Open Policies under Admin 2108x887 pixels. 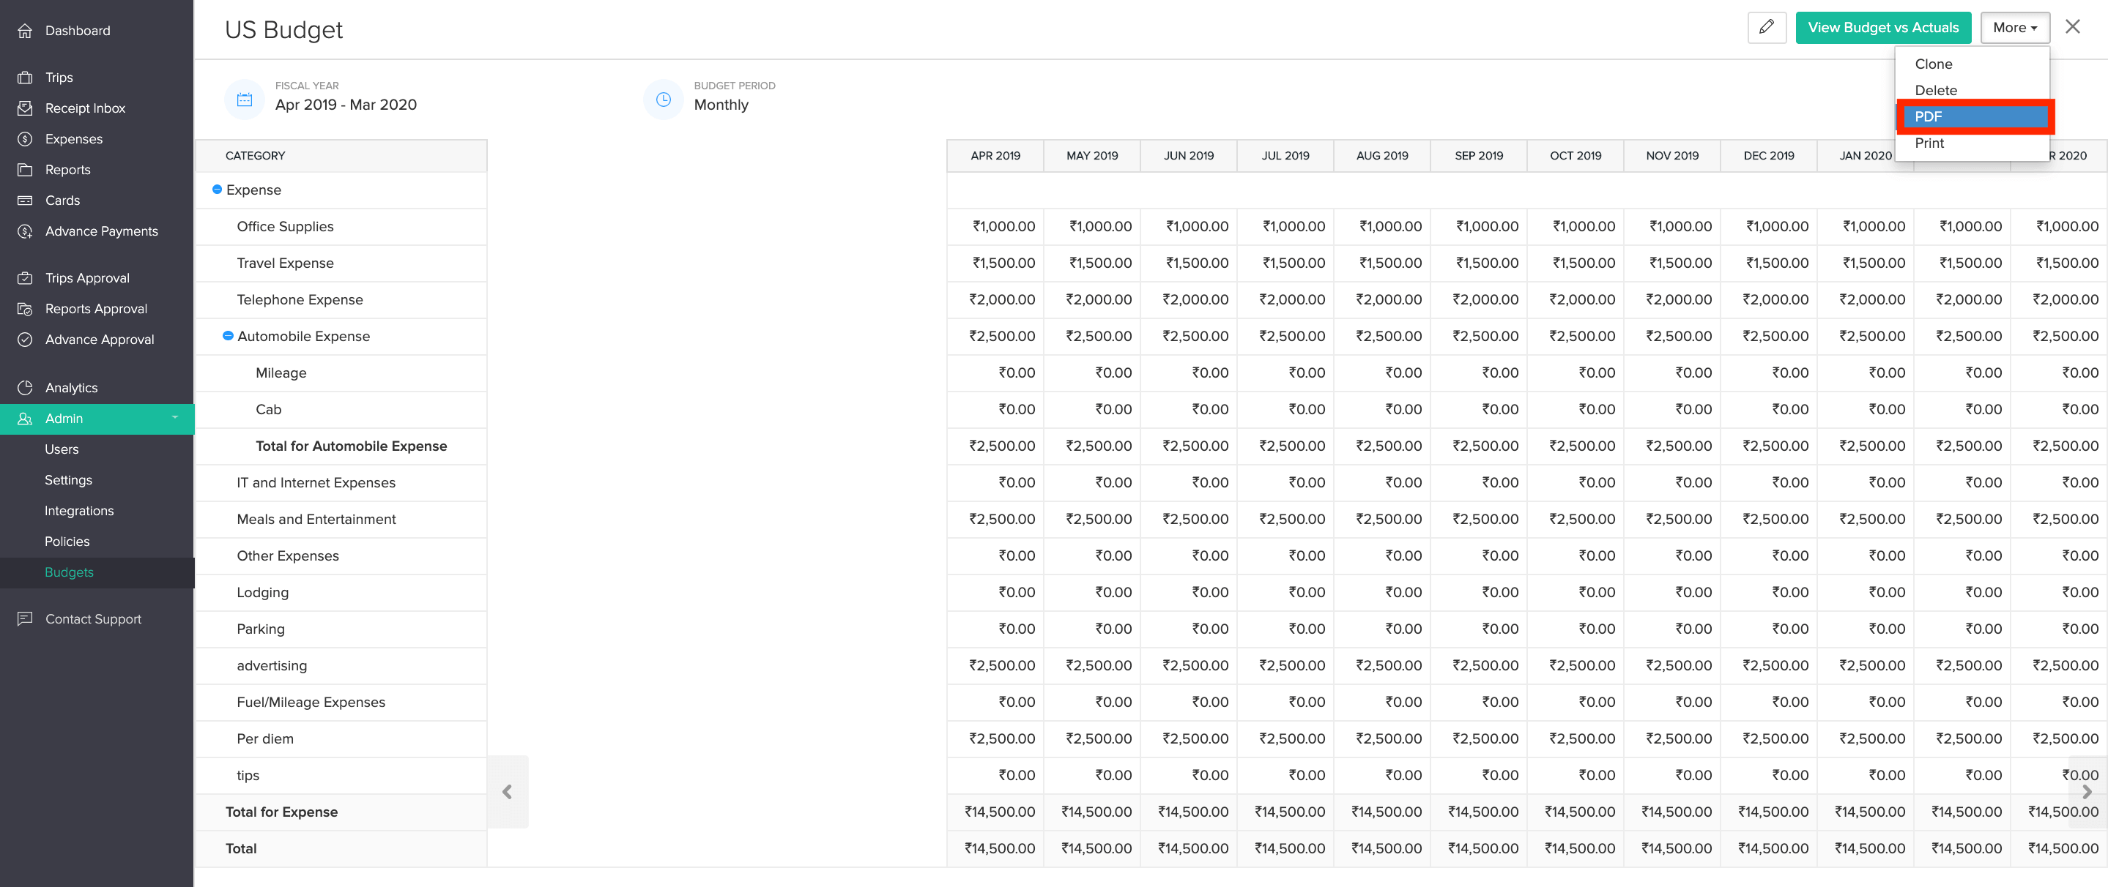click(67, 541)
